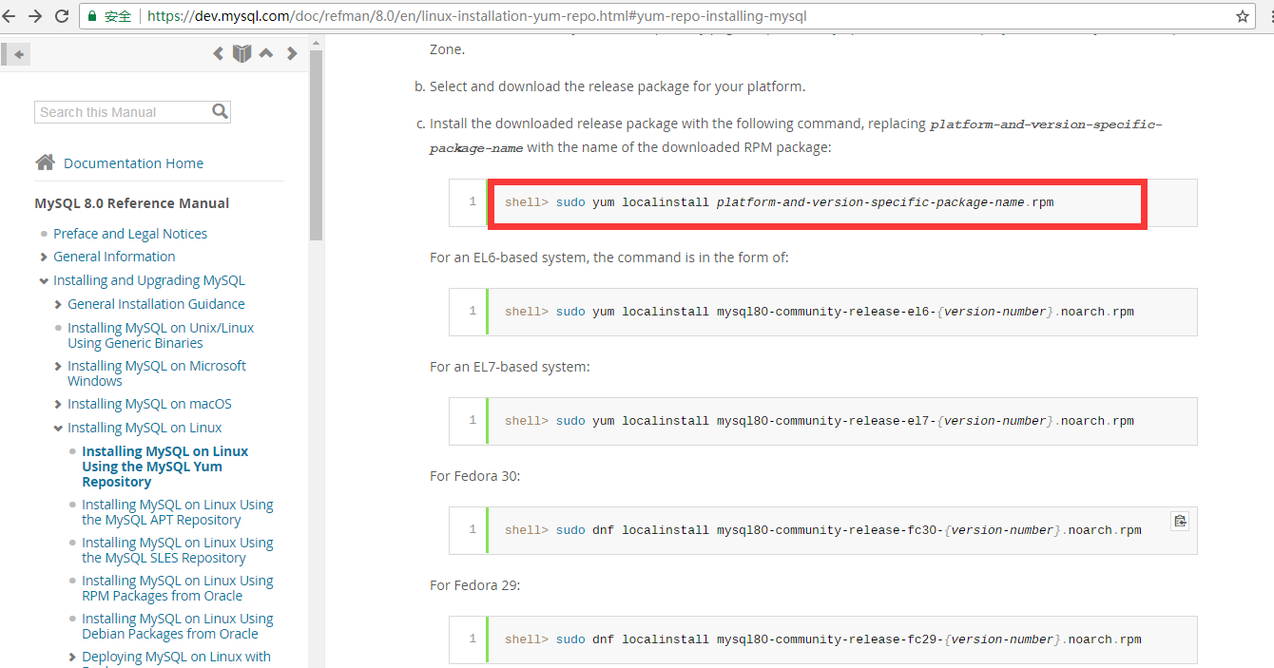The image size is (1274, 668).
Task: Click 'For Fedora 29:' text
Action: coord(474,585)
